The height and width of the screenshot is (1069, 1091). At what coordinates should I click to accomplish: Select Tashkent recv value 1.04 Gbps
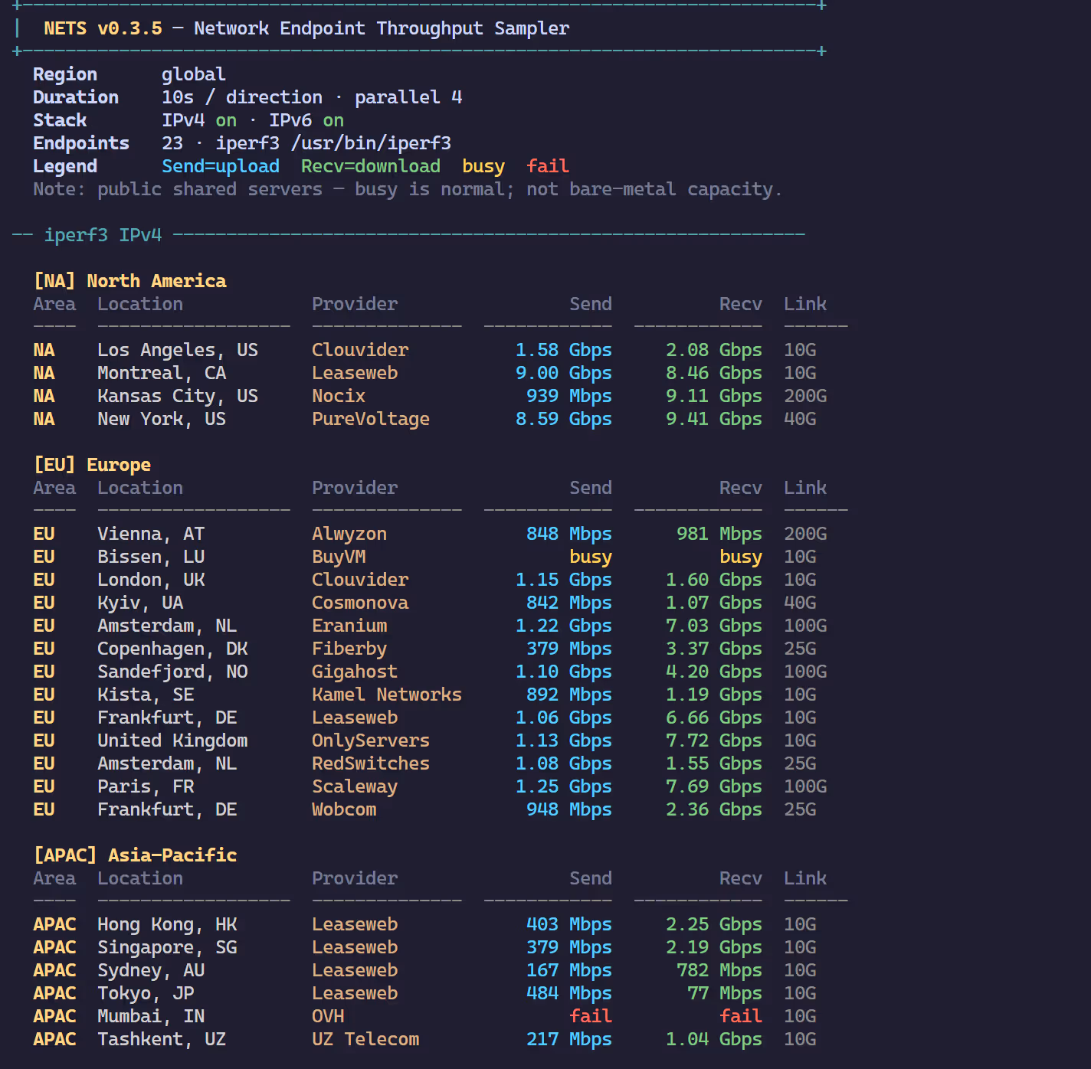tap(714, 1039)
